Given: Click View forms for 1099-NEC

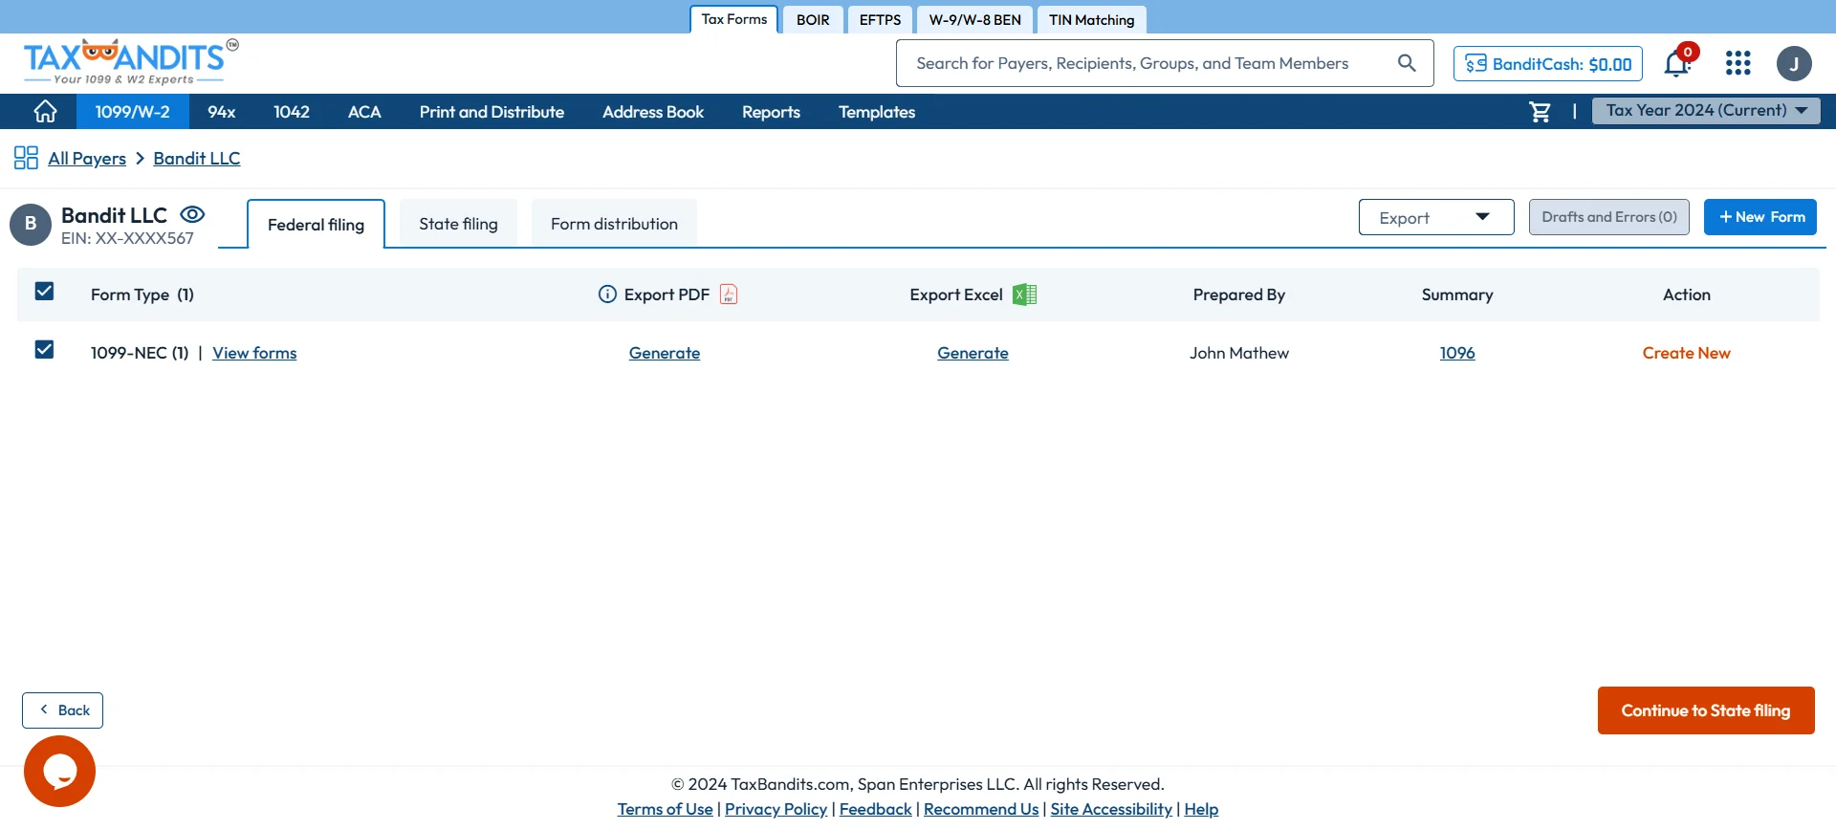Looking at the screenshot, I should tap(254, 353).
